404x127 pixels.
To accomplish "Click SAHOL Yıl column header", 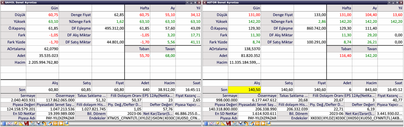I will (189, 8).
